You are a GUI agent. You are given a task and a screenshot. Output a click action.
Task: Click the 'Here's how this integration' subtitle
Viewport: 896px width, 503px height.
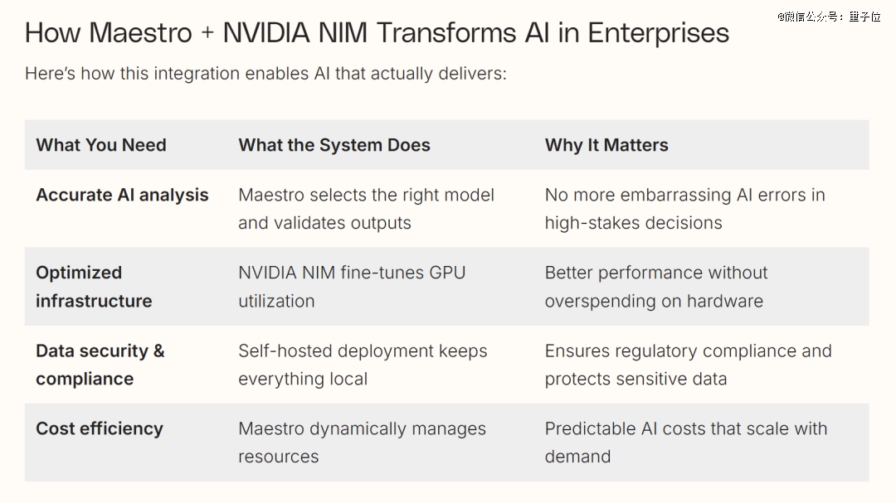(x=265, y=74)
